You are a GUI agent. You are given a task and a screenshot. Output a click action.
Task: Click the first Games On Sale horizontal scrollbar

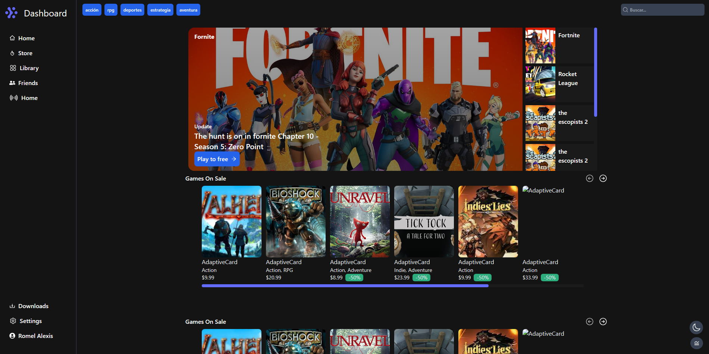coord(345,286)
